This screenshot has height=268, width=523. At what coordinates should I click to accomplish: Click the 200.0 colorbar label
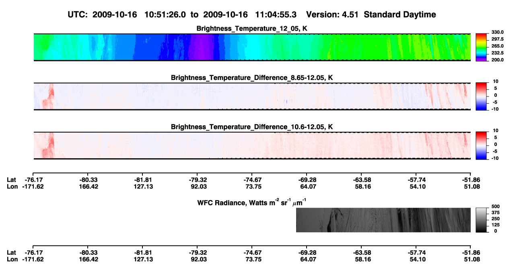(497, 60)
